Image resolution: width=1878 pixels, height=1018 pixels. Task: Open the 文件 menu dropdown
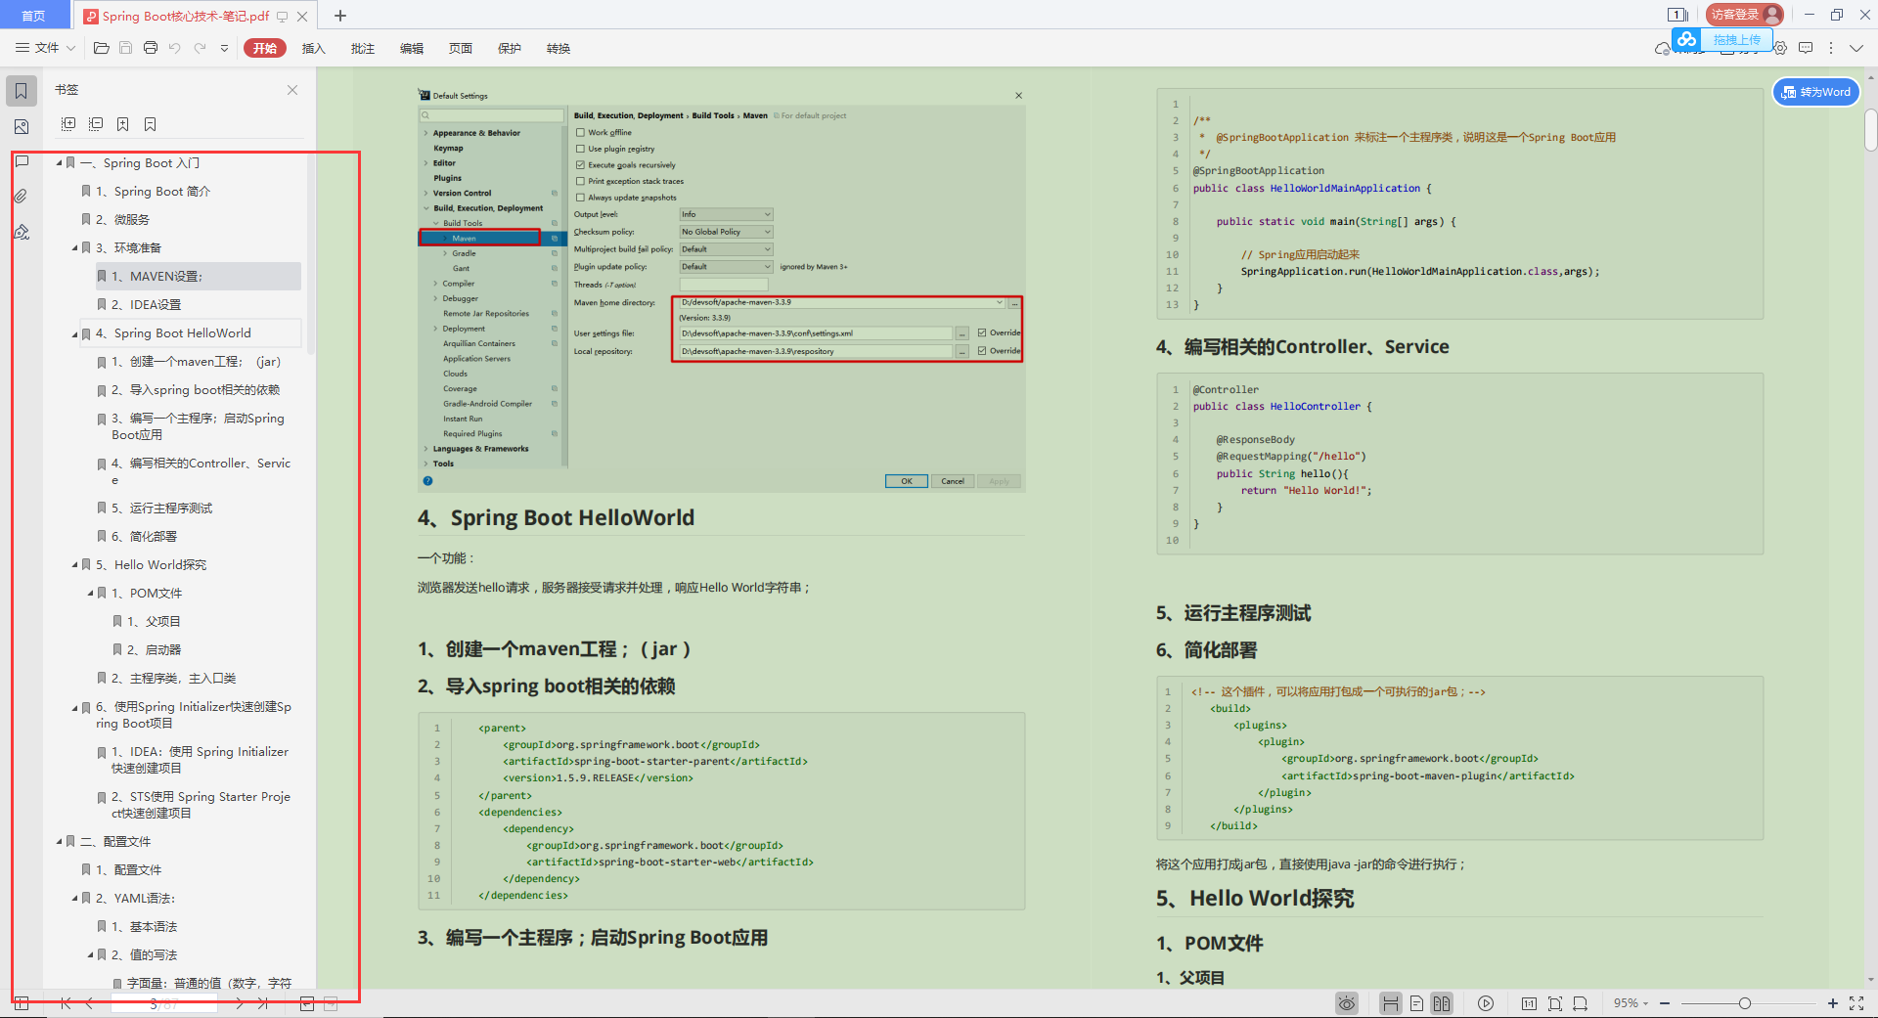tap(46, 48)
